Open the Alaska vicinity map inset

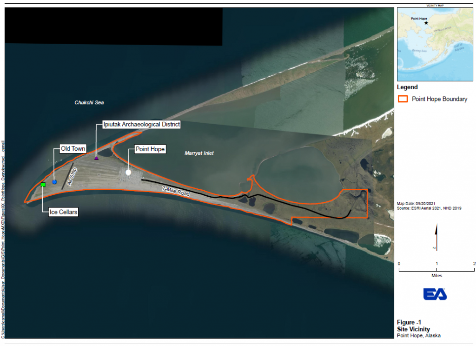435,44
